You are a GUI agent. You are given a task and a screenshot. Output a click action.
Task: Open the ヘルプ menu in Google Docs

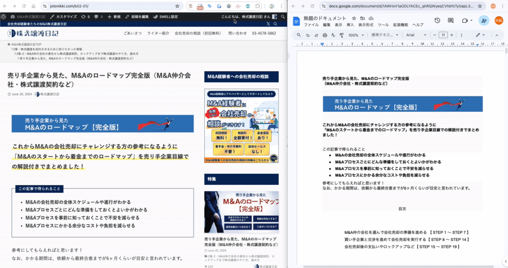[x=418, y=25]
